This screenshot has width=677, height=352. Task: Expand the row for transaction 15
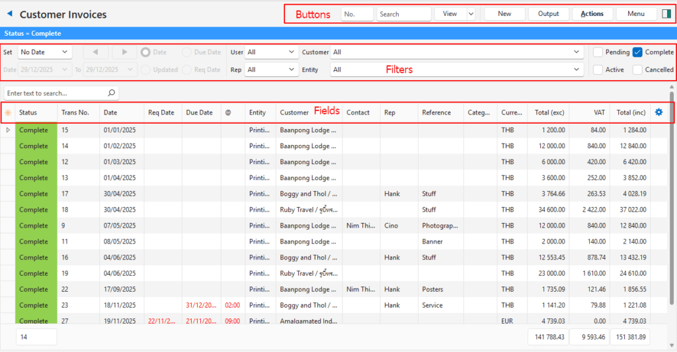8,130
